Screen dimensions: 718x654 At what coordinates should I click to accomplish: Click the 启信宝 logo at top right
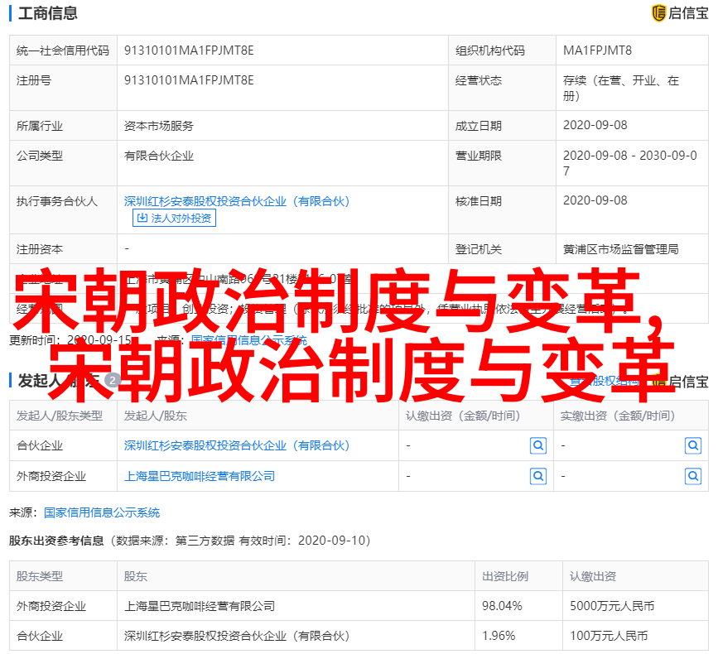point(680,12)
